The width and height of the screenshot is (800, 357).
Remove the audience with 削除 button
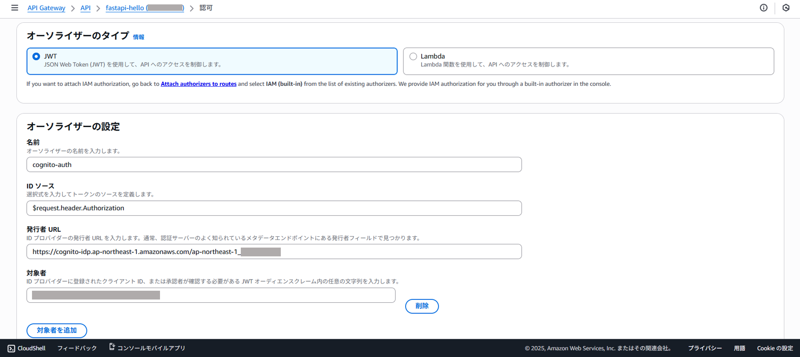point(422,306)
